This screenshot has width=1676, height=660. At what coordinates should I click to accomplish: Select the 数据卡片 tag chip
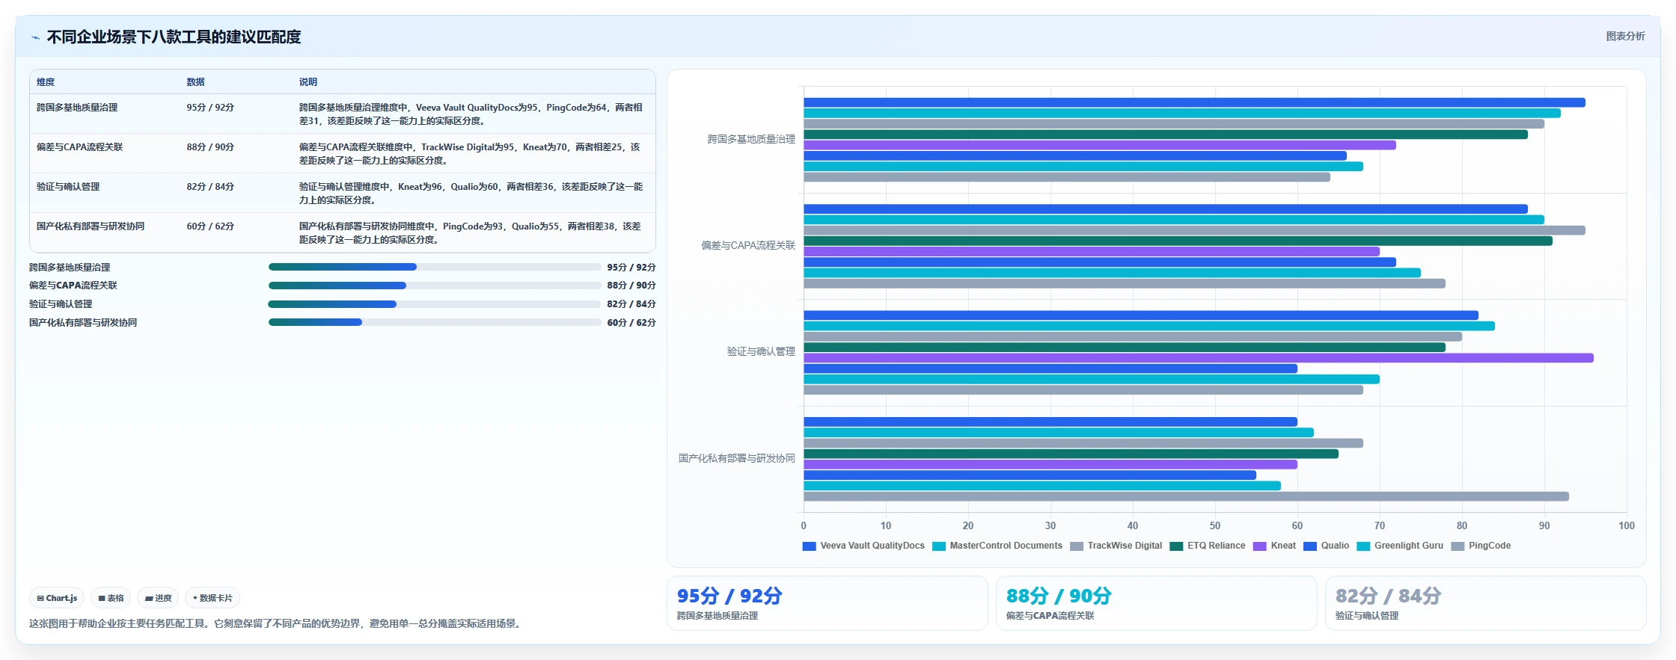[x=212, y=598]
